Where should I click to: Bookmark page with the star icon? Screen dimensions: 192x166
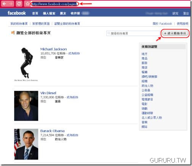point(27,4)
